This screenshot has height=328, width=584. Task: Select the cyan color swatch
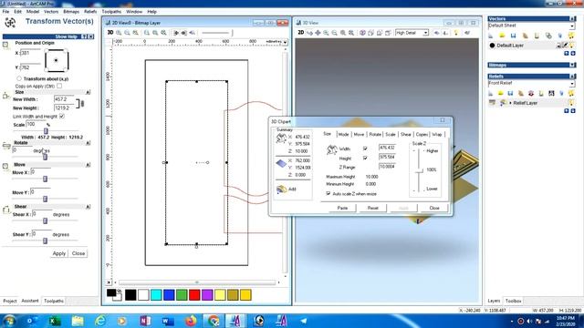(156, 295)
